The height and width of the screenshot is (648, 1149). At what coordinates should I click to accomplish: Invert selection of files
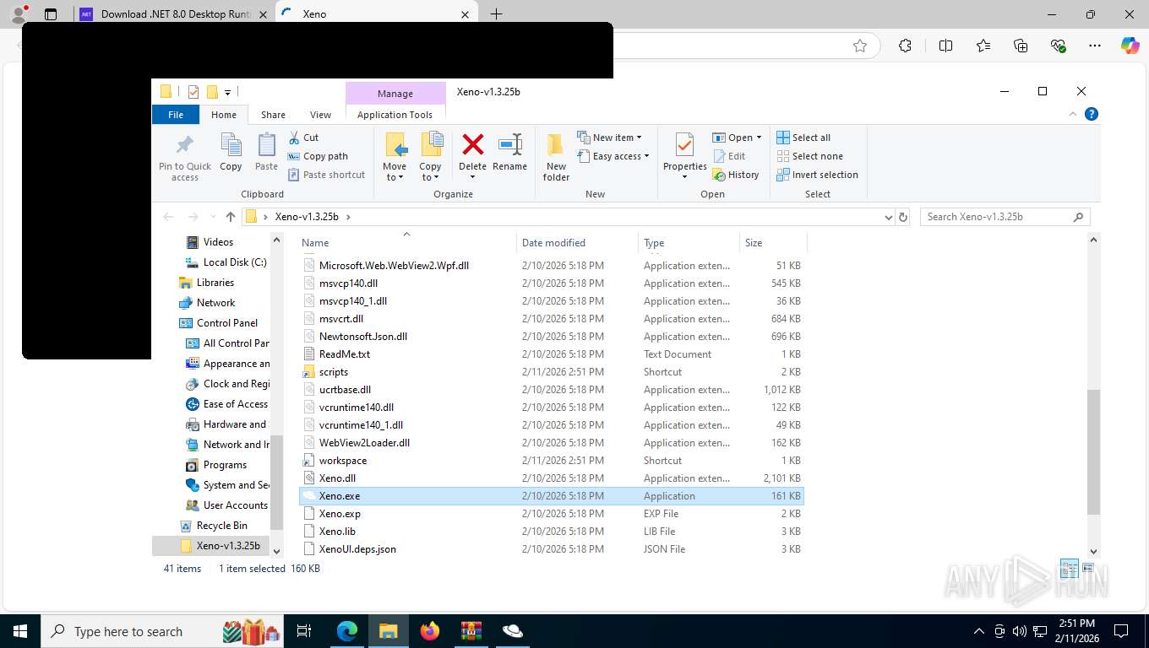point(817,175)
